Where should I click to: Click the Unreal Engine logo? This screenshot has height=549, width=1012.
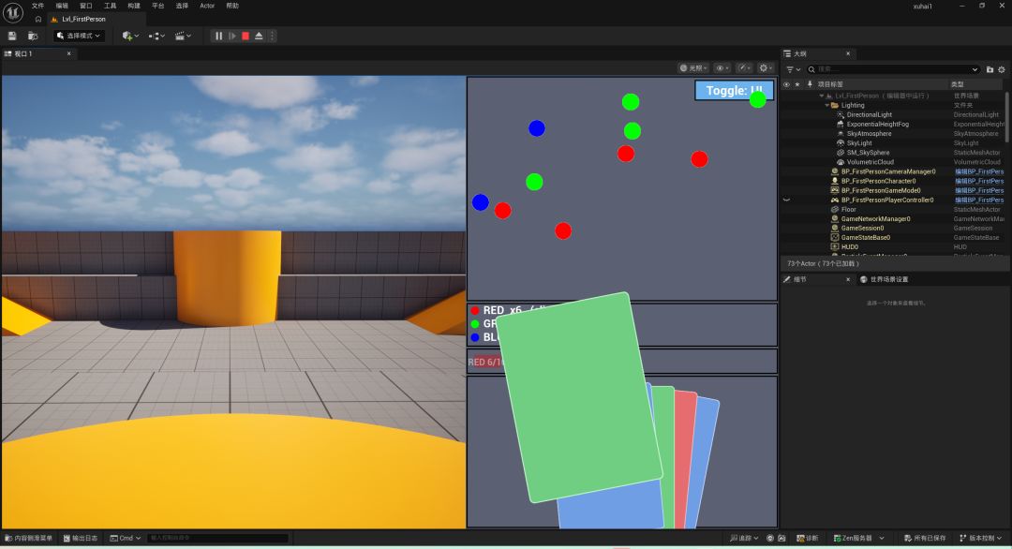click(13, 12)
